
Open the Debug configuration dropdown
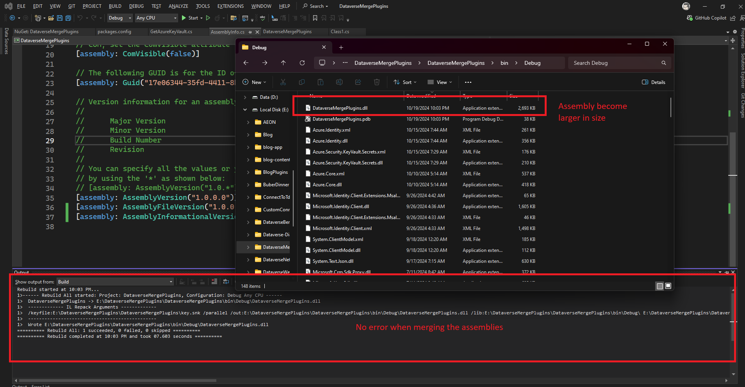pyautogui.click(x=119, y=18)
